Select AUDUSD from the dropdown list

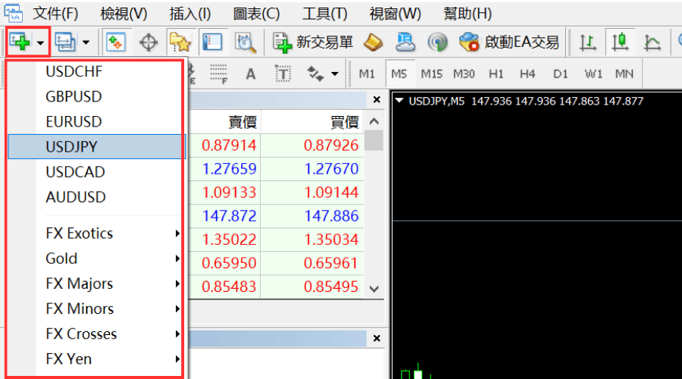95,197
